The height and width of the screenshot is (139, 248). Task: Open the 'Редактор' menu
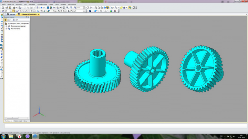tap(11, 4)
